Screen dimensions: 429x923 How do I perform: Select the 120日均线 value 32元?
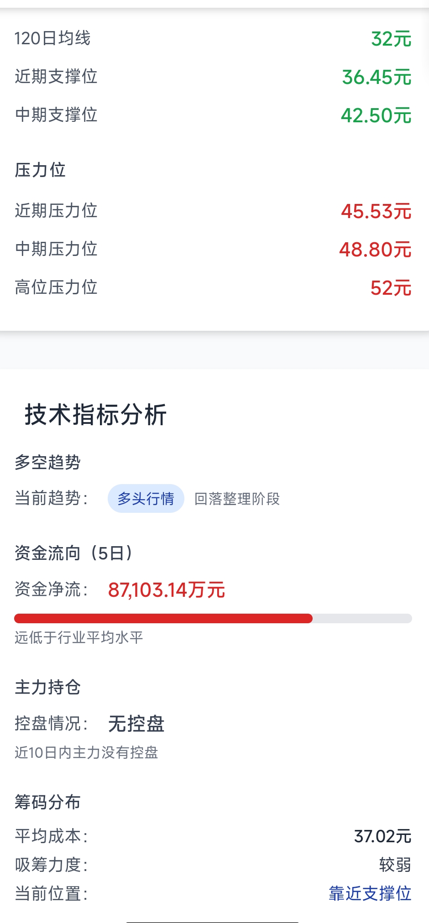tap(391, 39)
